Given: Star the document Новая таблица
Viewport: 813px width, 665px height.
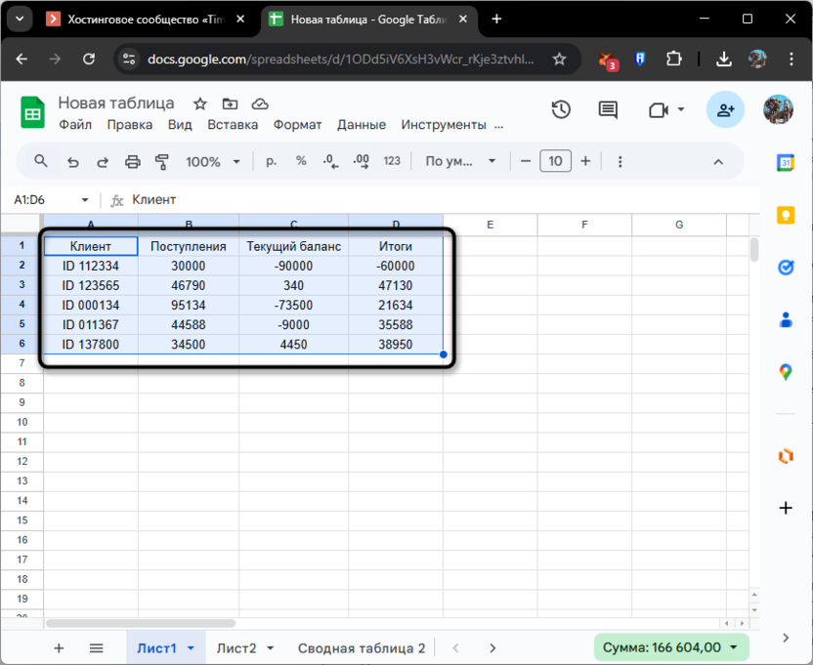Looking at the screenshot, I should (200, 104).
